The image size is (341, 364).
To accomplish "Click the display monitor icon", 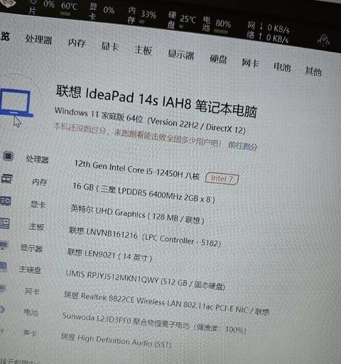I will coord(4,246).
